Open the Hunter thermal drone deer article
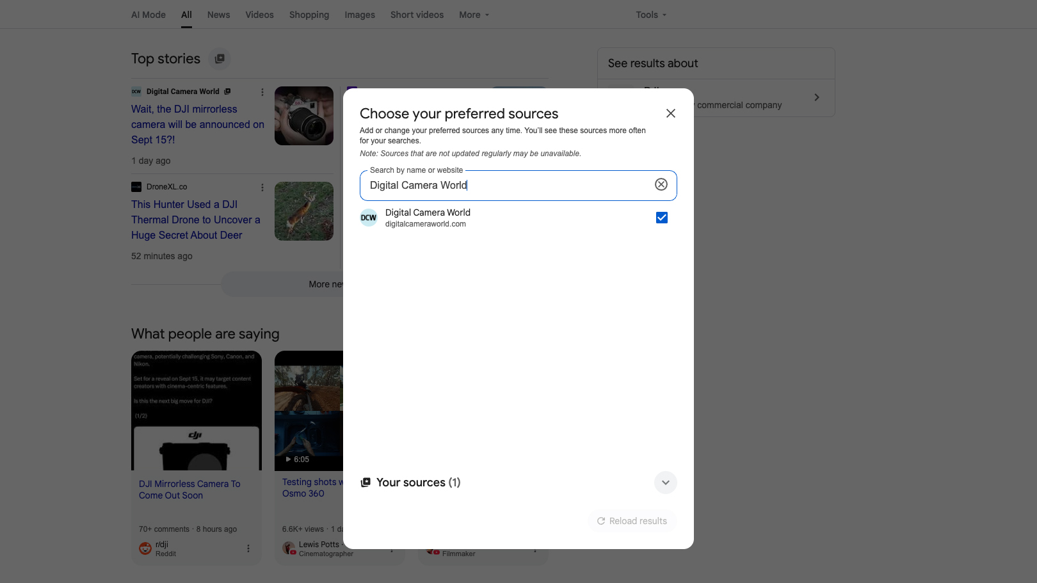This screenshot has height=583, width=1037. click(x=196, y=220)
